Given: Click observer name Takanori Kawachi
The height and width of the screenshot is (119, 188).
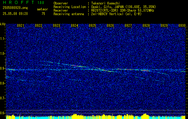Looking at the screenshot, I should 106,4.
